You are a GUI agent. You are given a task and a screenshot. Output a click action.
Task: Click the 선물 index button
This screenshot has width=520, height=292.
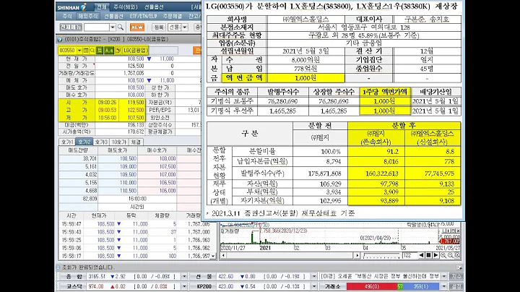point(203,276)
